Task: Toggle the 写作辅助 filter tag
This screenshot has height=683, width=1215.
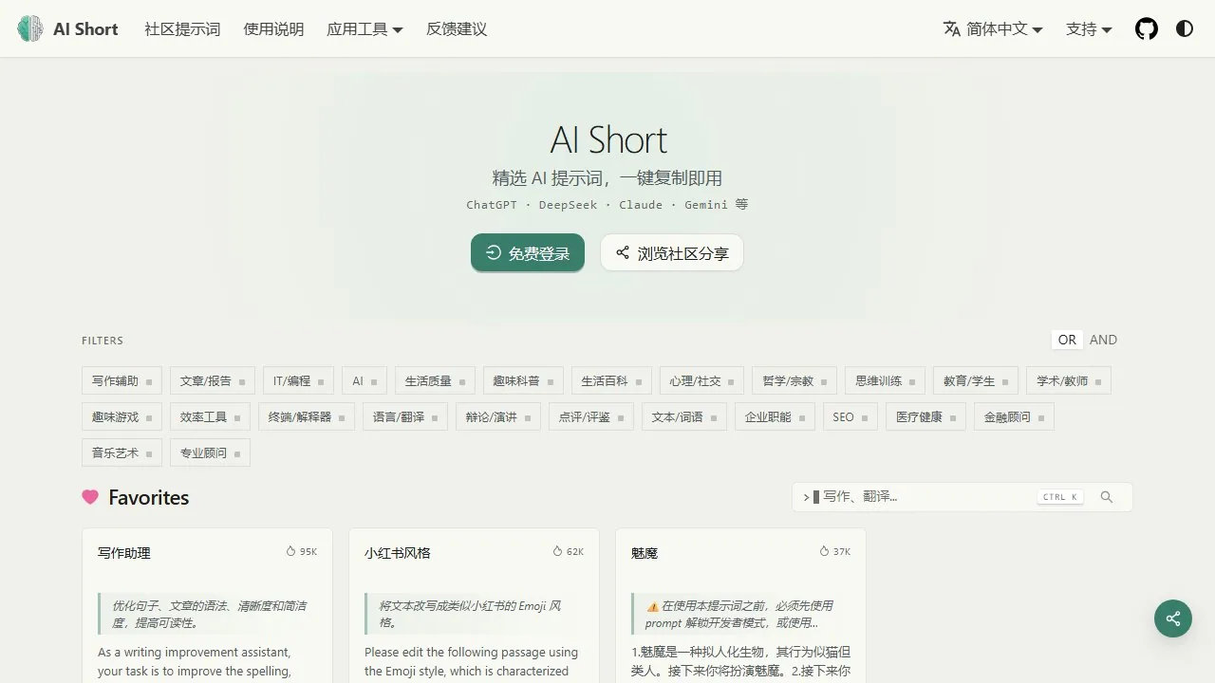Action: pyautogui.click(x=121, y=380)
